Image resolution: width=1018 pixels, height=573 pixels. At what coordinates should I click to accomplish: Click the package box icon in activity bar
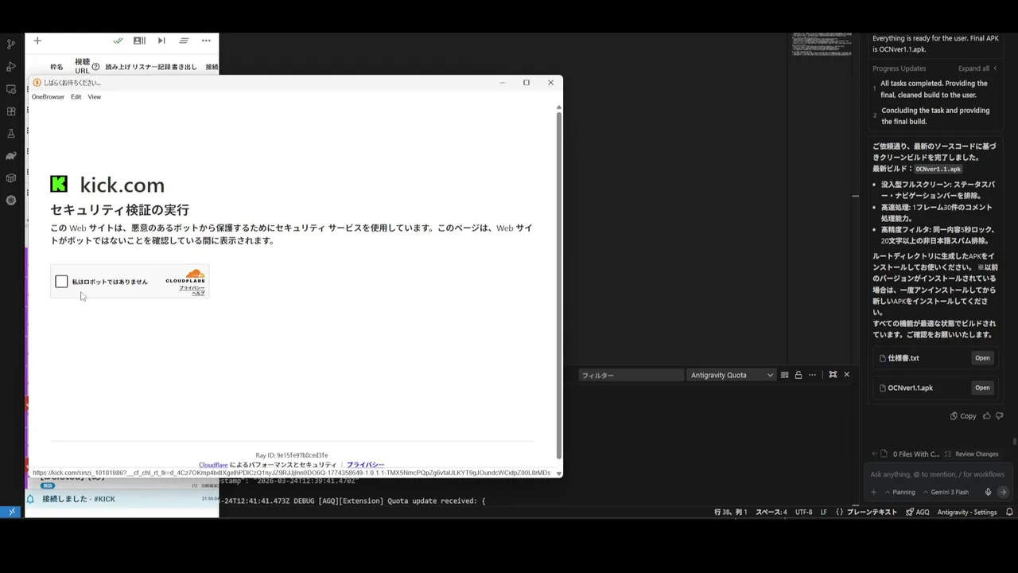(x=11, y=178)
